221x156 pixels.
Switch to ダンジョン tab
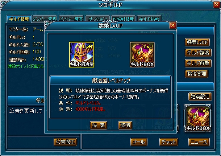click(97, 19)
